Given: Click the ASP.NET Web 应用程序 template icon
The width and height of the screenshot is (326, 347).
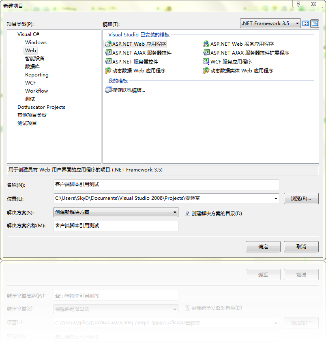Looking at the screenshot, I should [x=108, y=44].
